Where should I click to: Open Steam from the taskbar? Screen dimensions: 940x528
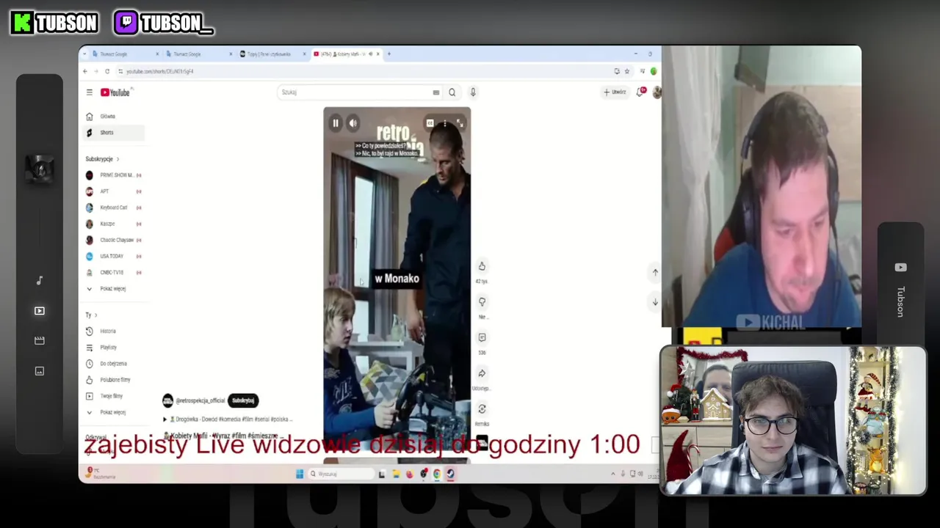tap(450, 474)
